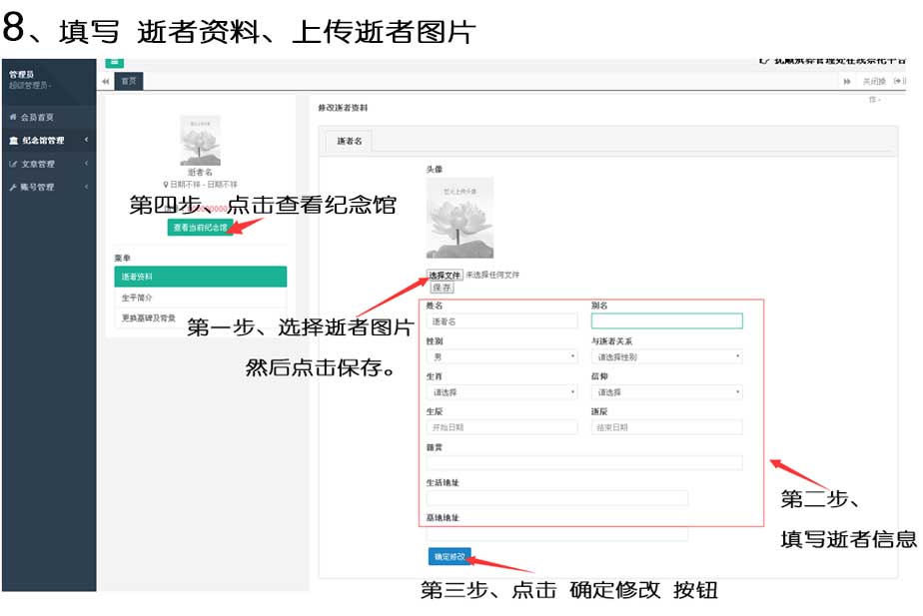Viewport: 923px width, 616px height.
Task: Open the 信仰 belief dropdown
Action: [666, 392]
